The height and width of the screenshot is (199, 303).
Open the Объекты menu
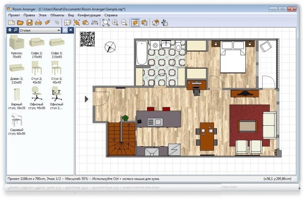click(57, 15)
